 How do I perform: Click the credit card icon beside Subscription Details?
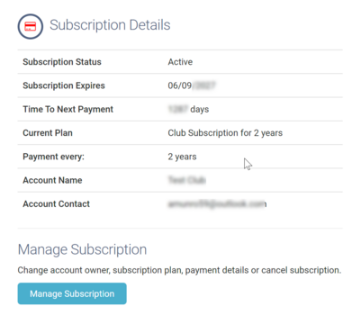31,26
